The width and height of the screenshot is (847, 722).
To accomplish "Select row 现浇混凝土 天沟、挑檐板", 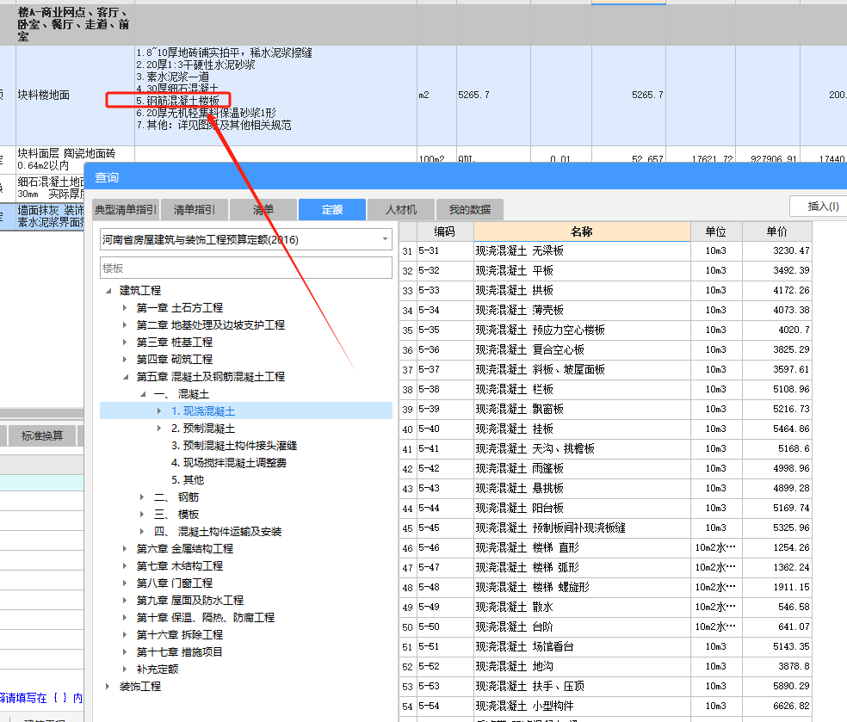I will 605,448.
